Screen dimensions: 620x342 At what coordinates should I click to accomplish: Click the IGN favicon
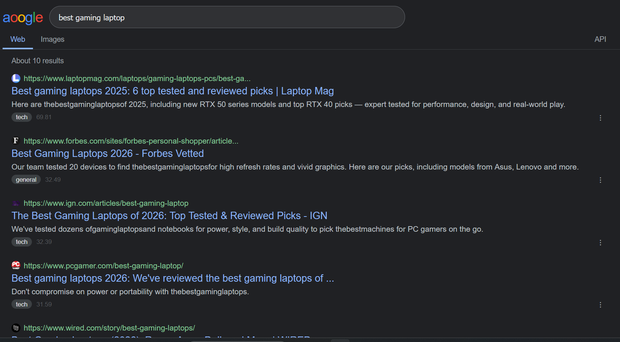click(16, 203)
